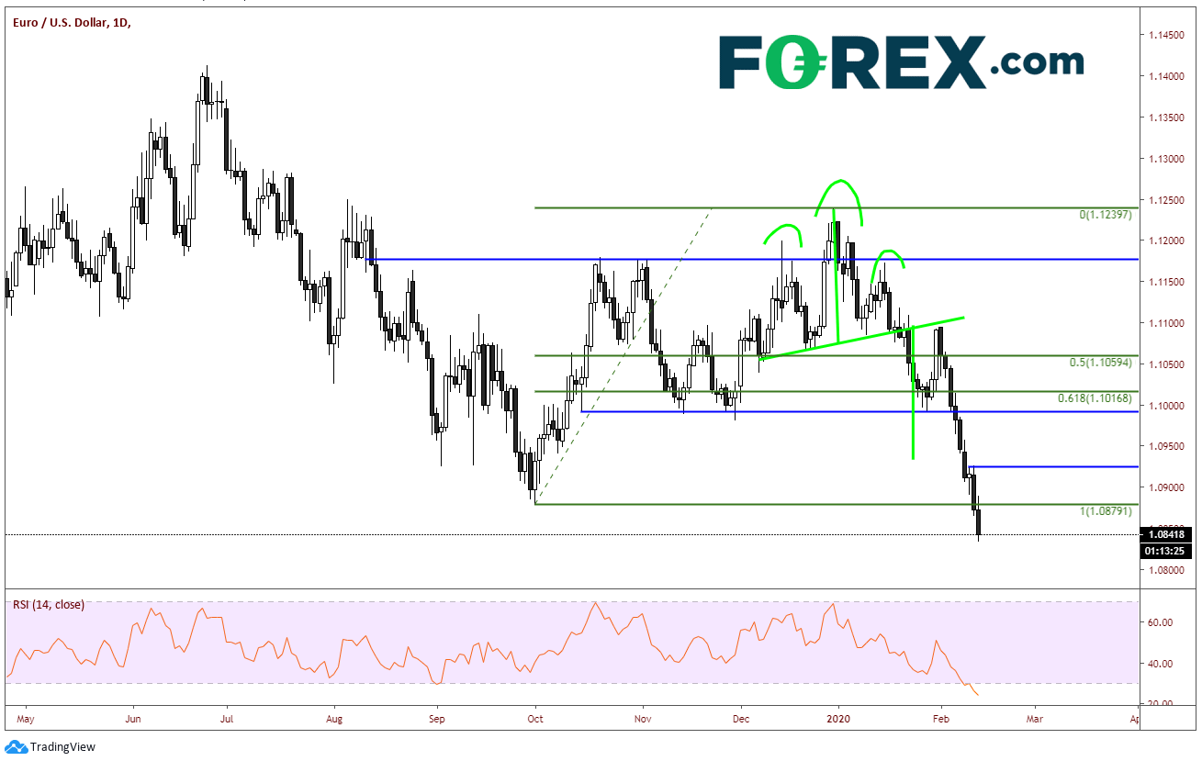Click the TradingView logo icon

coord(16,747)
